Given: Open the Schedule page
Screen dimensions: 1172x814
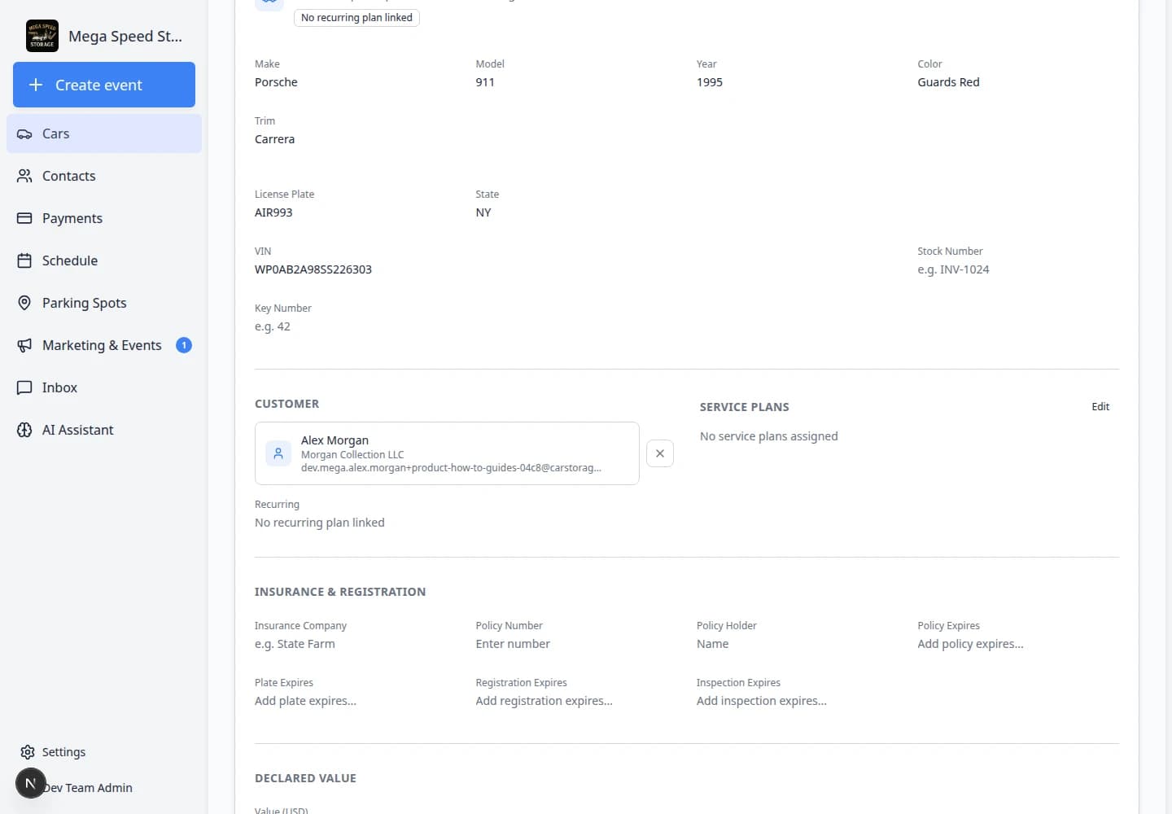Looking at the screenshot, I should click(104, 260).
